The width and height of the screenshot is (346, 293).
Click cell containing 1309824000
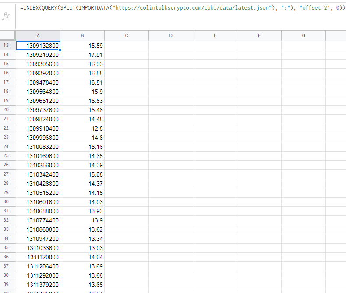click(x=38, y=119)
